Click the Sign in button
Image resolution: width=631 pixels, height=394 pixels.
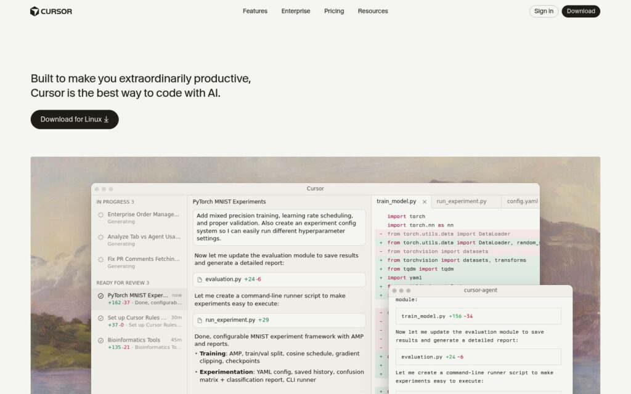(x=543, y=11)
